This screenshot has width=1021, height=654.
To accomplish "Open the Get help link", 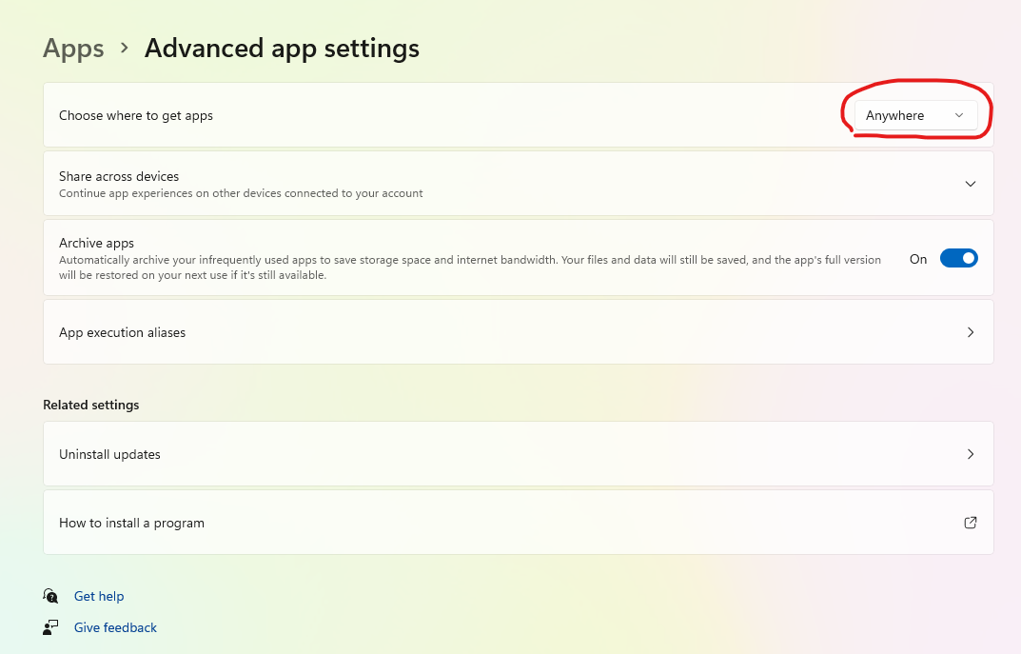I will pyautogui.click(x=99, y=596).
